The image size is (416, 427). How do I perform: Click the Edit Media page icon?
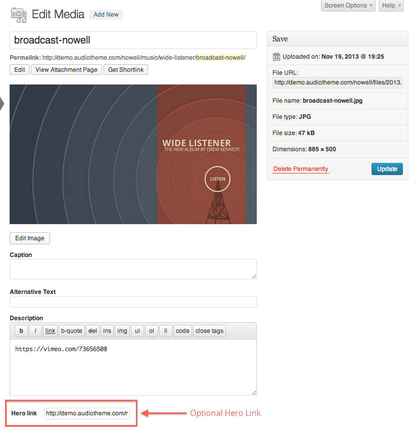(x=19, y=15)
